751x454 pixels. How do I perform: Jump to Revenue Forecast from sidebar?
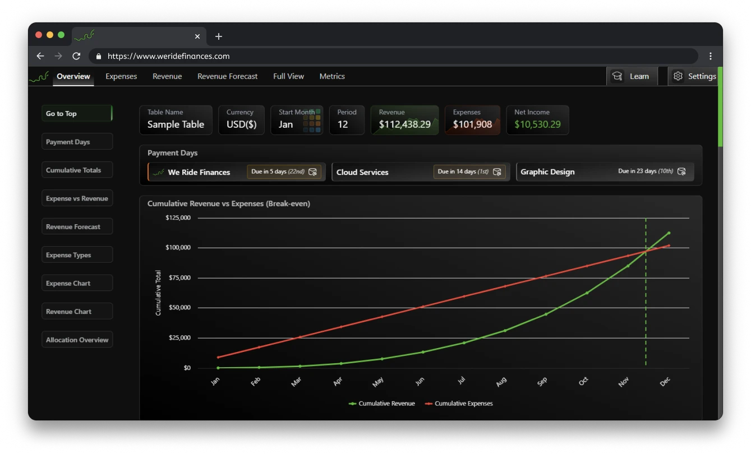click(x=77, y=226)
